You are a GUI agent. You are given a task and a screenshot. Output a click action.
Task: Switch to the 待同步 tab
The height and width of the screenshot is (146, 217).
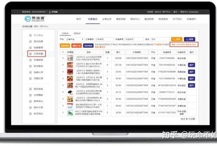click(x=77, y=34)
